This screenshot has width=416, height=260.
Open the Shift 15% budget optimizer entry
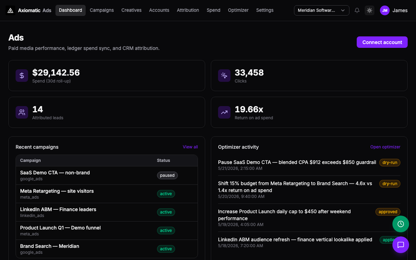309,190
